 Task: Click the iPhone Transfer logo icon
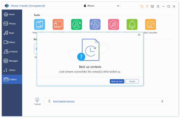pyautogui.click(x=7, y=6)
